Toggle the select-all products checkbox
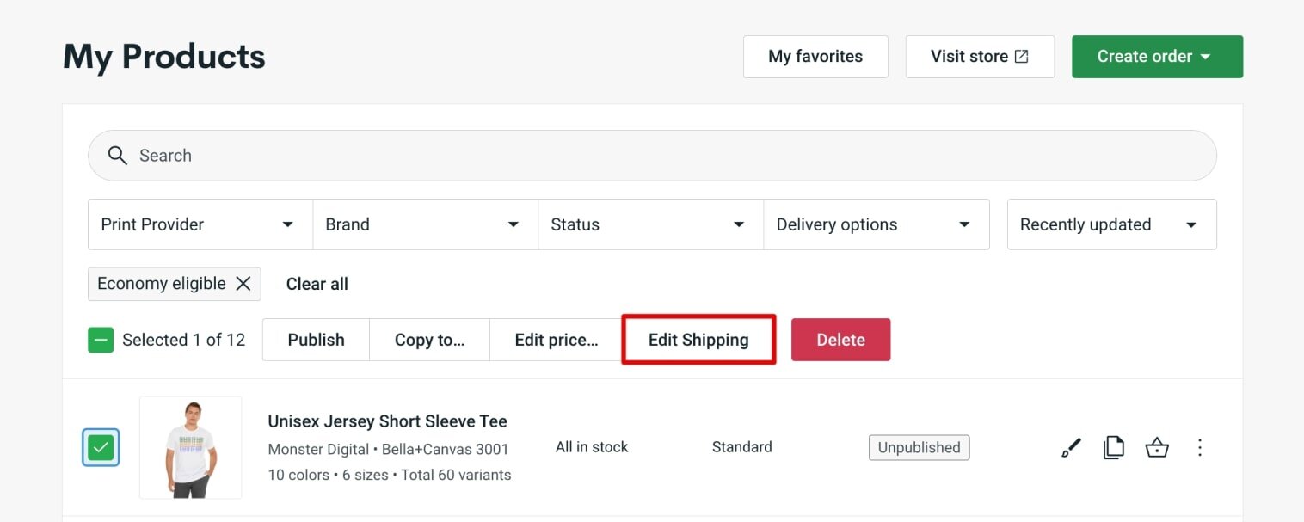 pyautogui.click(x=101, y=340)
